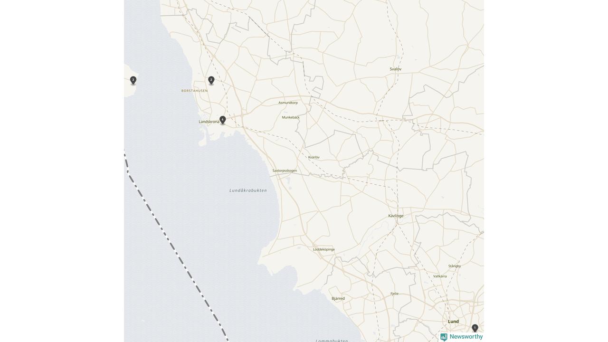Select the Borstahusen label on the map
Viewport: 608px width, 342px height.
(194, 91)
